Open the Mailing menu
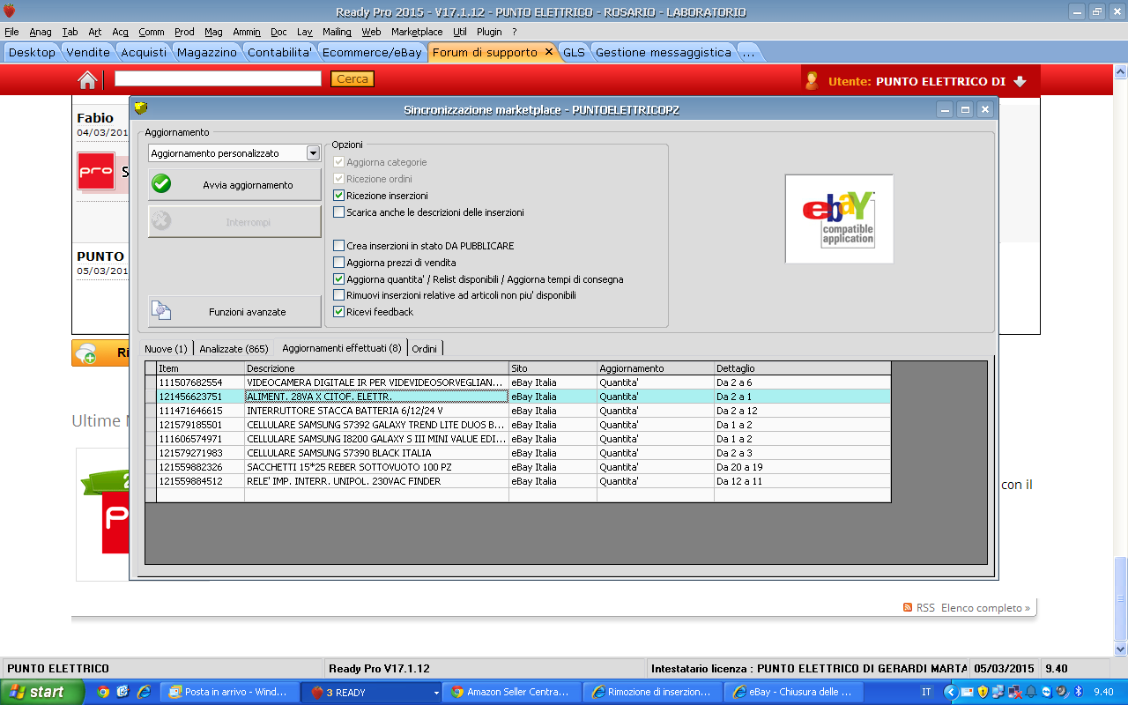 click(337, 32)
